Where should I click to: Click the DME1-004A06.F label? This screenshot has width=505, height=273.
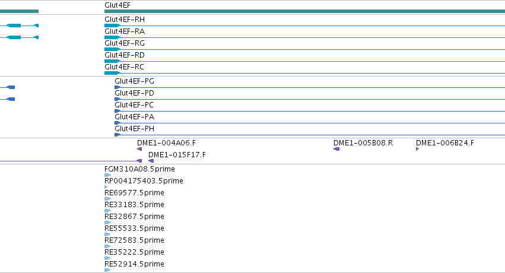(x=166, y=143)
